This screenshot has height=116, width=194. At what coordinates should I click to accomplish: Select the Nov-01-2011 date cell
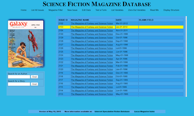coord(127,31)
